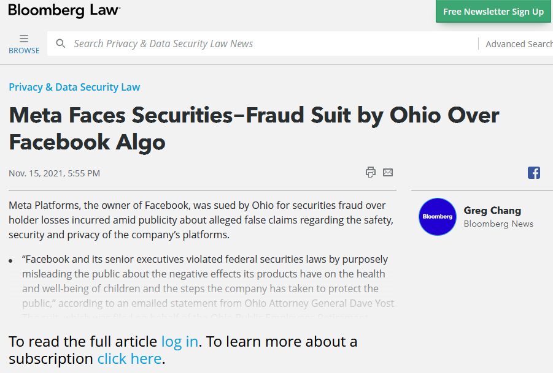The image size is (553, 373).
Task: Open the Privacy & Data Security Law section link
Action: click(x=74, y=87)
